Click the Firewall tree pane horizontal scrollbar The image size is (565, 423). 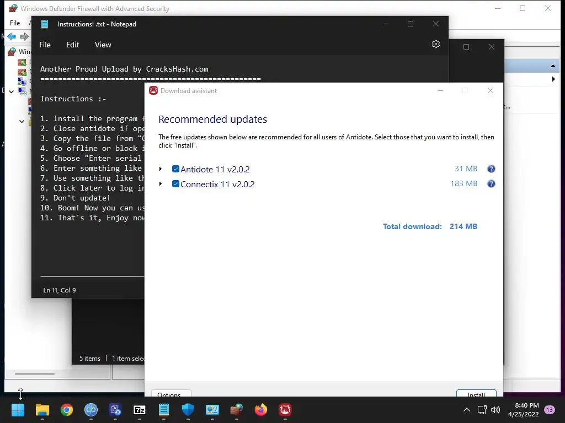[35, 374]
